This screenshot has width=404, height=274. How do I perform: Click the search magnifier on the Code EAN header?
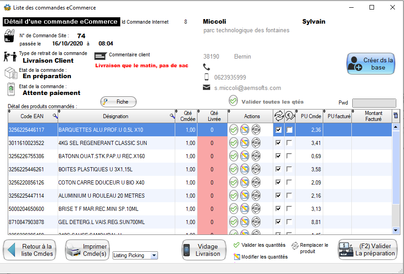click(54, 116)
